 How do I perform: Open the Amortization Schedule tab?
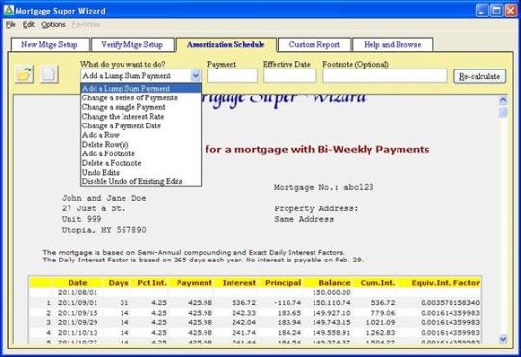click(x=226, y=45)
